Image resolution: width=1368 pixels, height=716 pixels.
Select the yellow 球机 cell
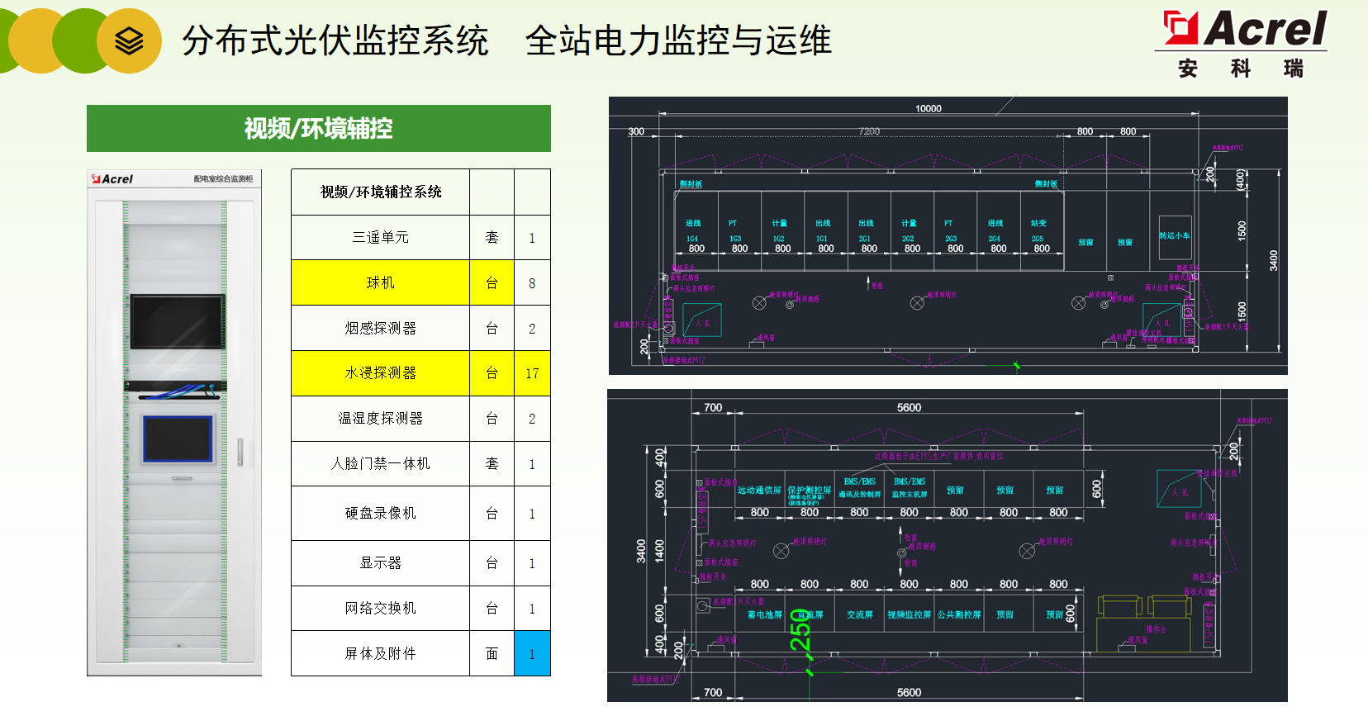[x=381, y=283]
